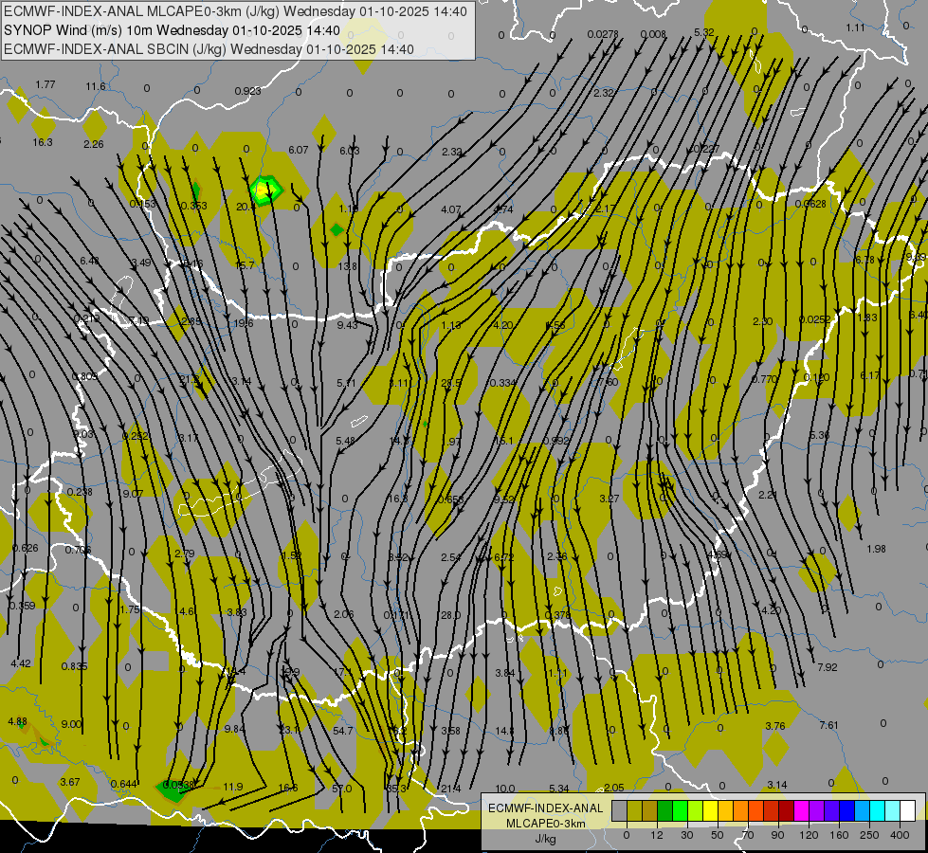Screen dimensions: 928x853
Task: Click the map value 19.6
Action: point(244,323)
